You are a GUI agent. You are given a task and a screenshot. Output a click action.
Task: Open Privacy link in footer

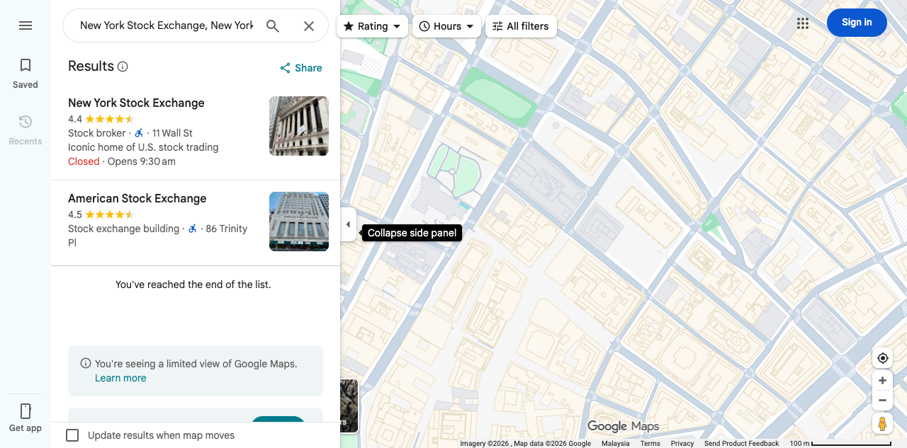pyautogui.click(x=682, y=444)
